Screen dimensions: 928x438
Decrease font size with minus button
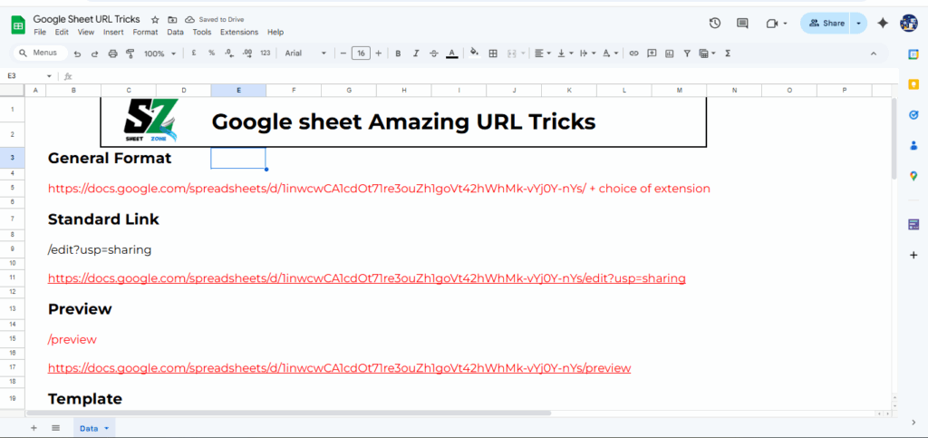pyautogui.click(x=343, y=54)
